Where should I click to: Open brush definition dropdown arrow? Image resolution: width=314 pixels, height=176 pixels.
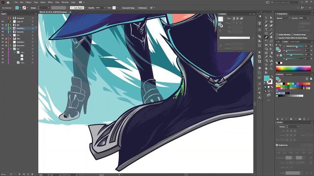pos(85,8)
